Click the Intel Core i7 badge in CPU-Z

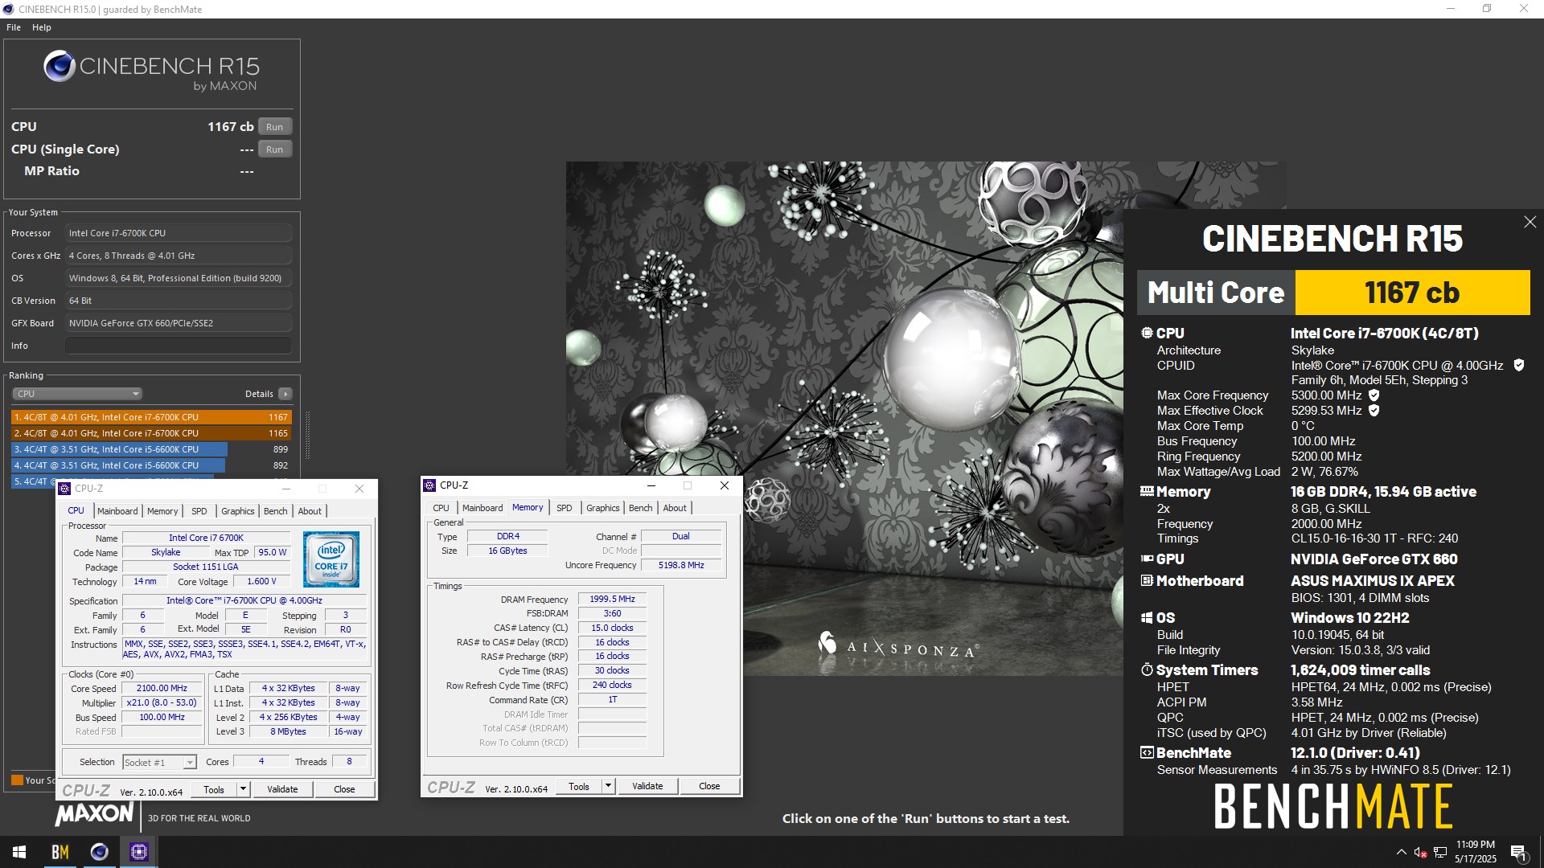[x=331, y=559]
